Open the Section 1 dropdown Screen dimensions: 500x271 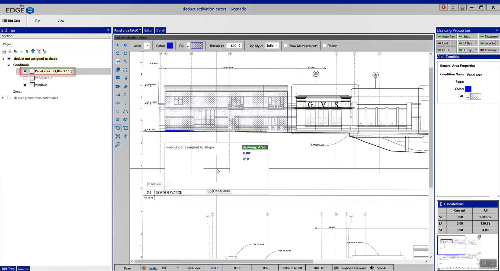(55, 36)
